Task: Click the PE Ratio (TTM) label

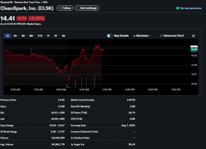Action: 79,112
